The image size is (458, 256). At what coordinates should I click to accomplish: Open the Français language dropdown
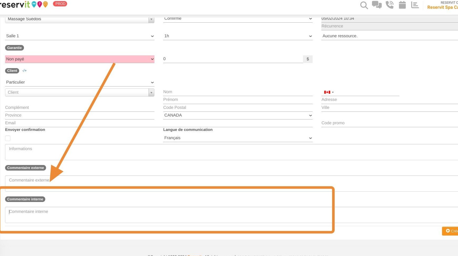click(238, 138)
